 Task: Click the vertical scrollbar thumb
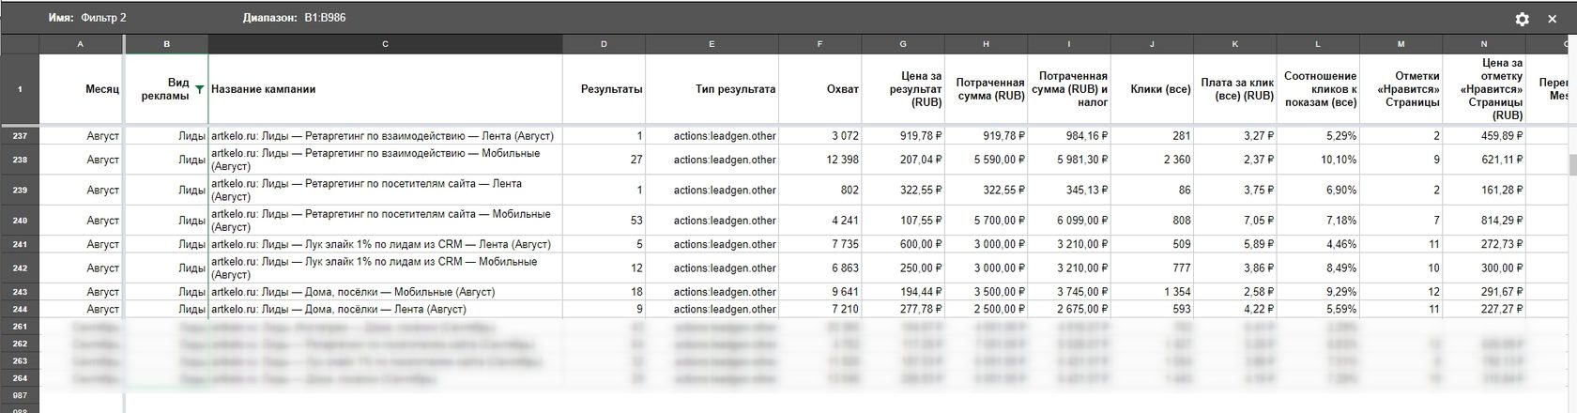point(1572,164)
